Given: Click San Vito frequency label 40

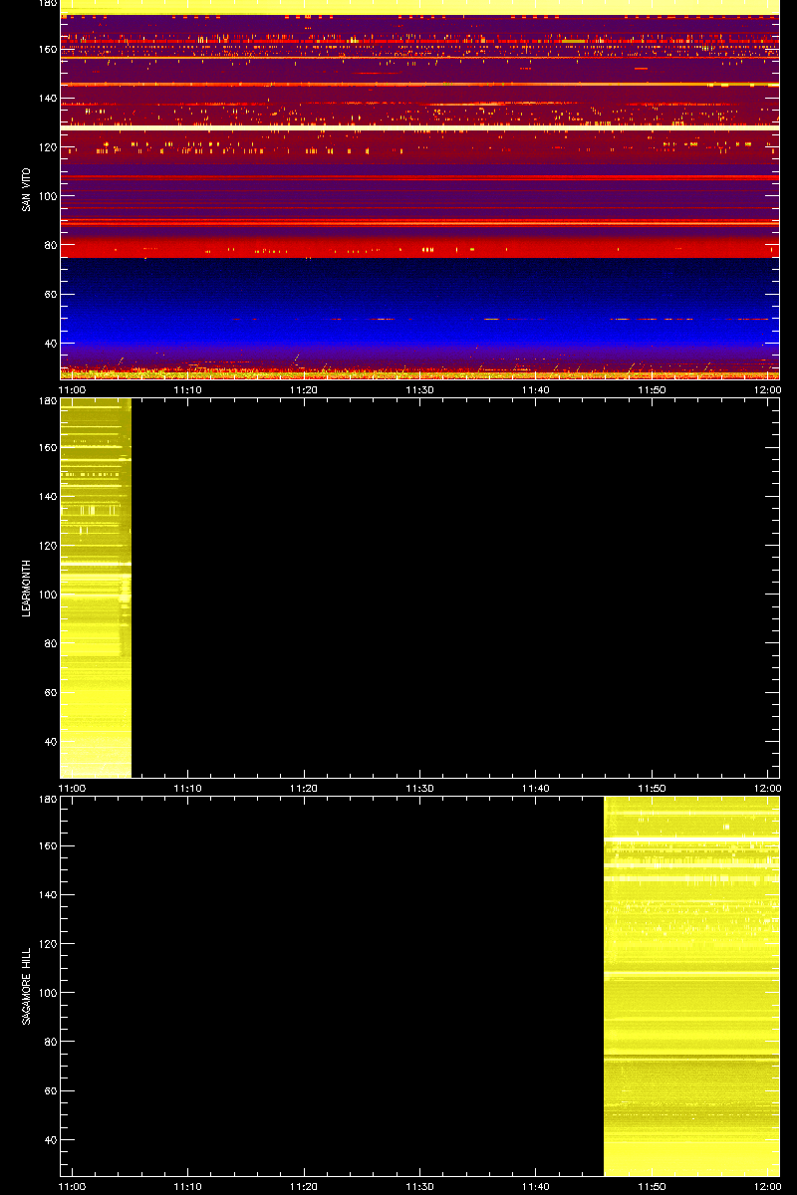Looking at the screenshot, I should 49,344.
